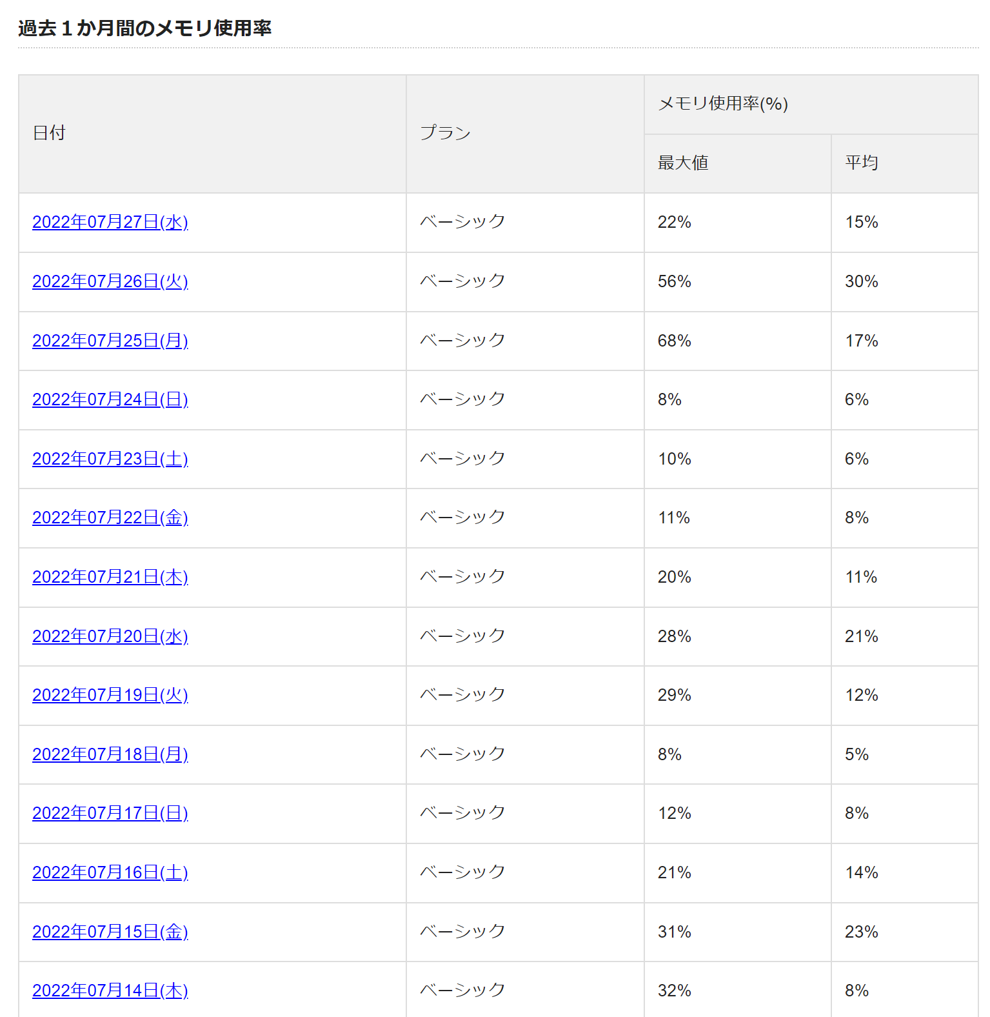The width and height of the screenshot is (990, 1017).
Task: Open the 2022年07月24日(日) date link
Action: [x=110, y=399]
